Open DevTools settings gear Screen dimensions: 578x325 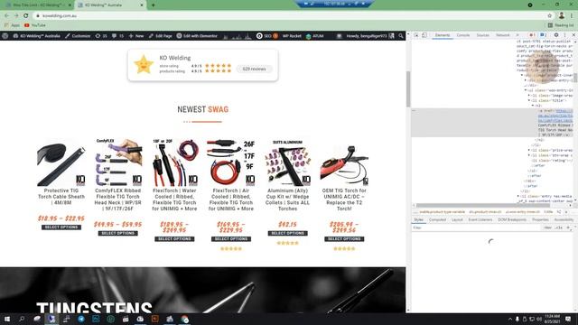(x=556, y=35)
